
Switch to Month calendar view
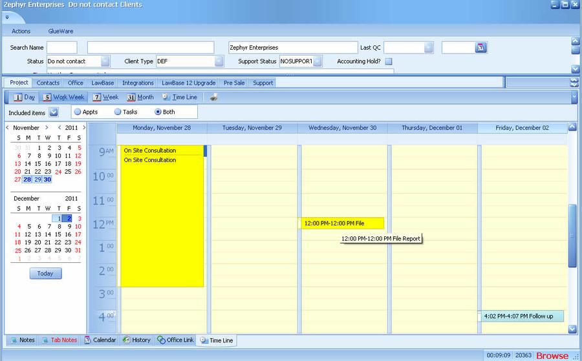click(x=140, y=97)
